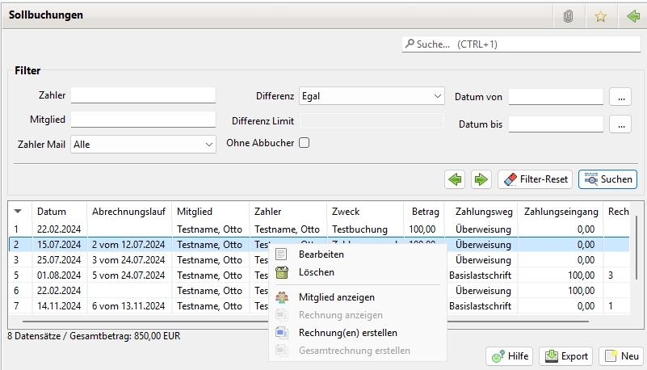Select Löschen in the context menu
This screenshot has width=647, height=370.
(316, 273)
